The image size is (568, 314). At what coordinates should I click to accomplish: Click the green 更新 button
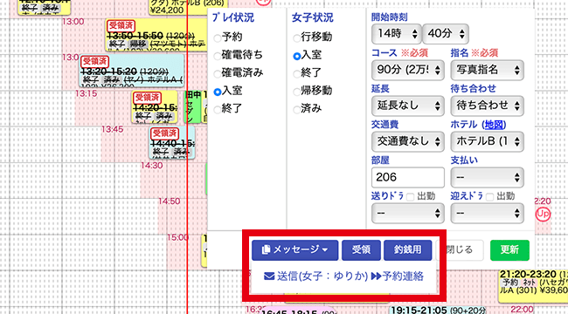(x=509, y=250)
